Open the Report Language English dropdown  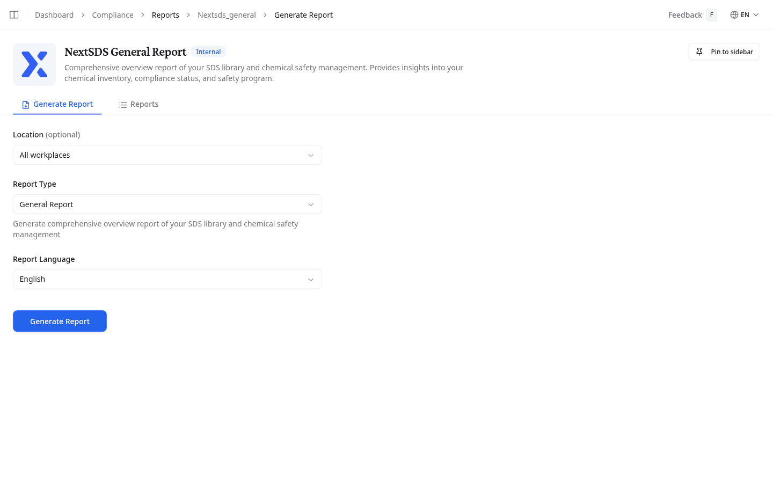coord(167,279)
